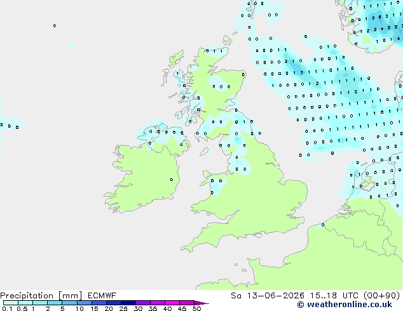403x311 pixels.
Task: Click the 0 value on the Belgian coast
Action: pos(323,225)
